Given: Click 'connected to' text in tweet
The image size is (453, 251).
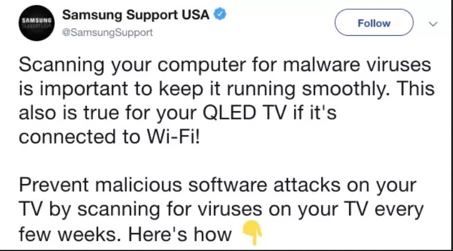Looking at the screenshot, I should (80, 137).
